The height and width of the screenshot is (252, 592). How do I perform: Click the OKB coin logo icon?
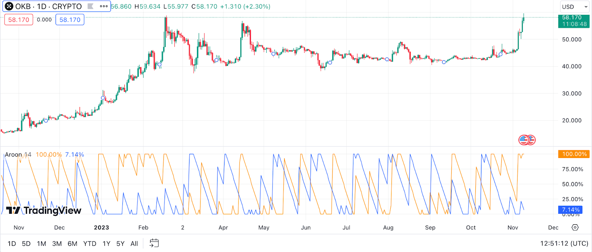tap(9, 6)
